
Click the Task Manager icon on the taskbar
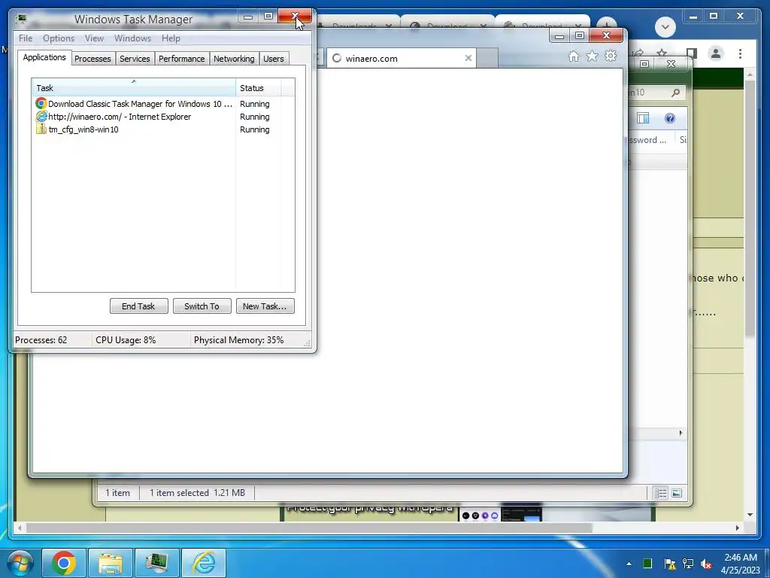(x=157, y=563)
